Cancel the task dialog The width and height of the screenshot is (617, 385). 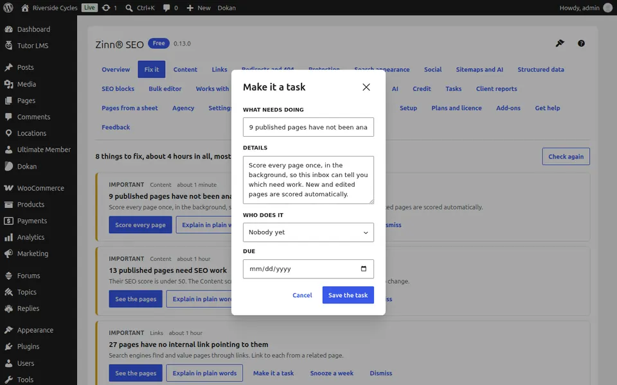[302, 295]
